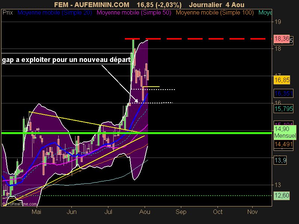Click Moyenne mobile (Simple 20) legend entry

[x=55, y=13]
